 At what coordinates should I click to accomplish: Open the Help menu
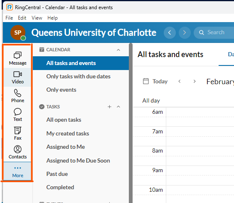(x=52, y=18)
